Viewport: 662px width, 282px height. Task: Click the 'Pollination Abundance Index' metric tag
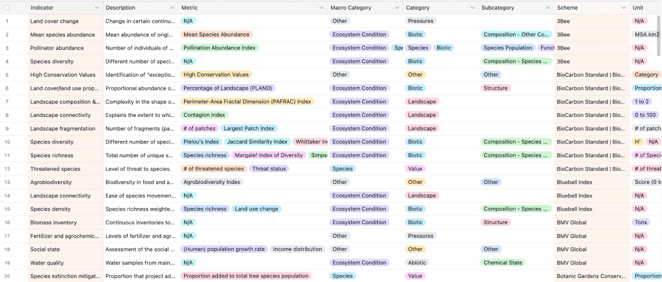tap(219, 47)
